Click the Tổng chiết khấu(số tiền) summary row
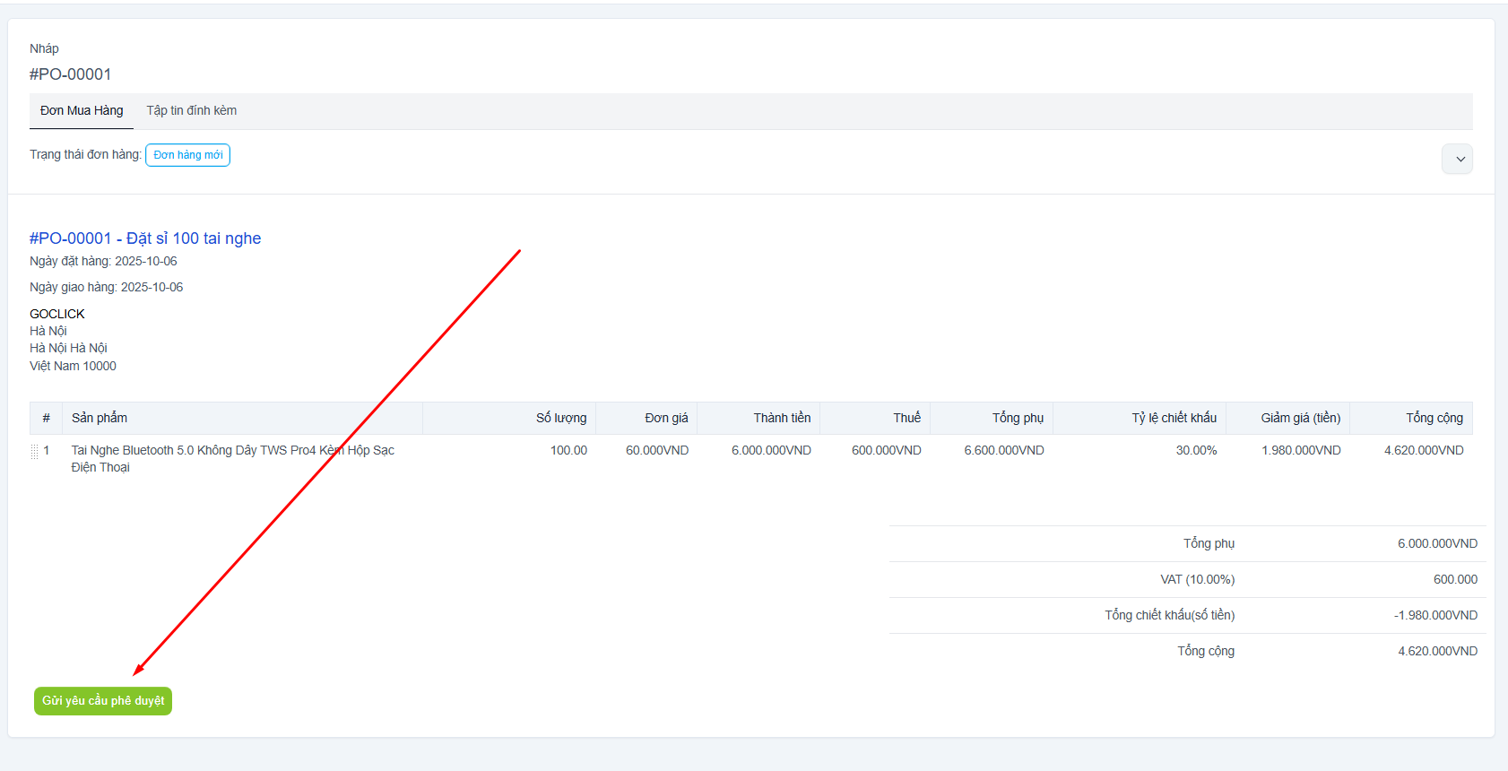The image size is (1508, 771). [x=1169, y=616]
